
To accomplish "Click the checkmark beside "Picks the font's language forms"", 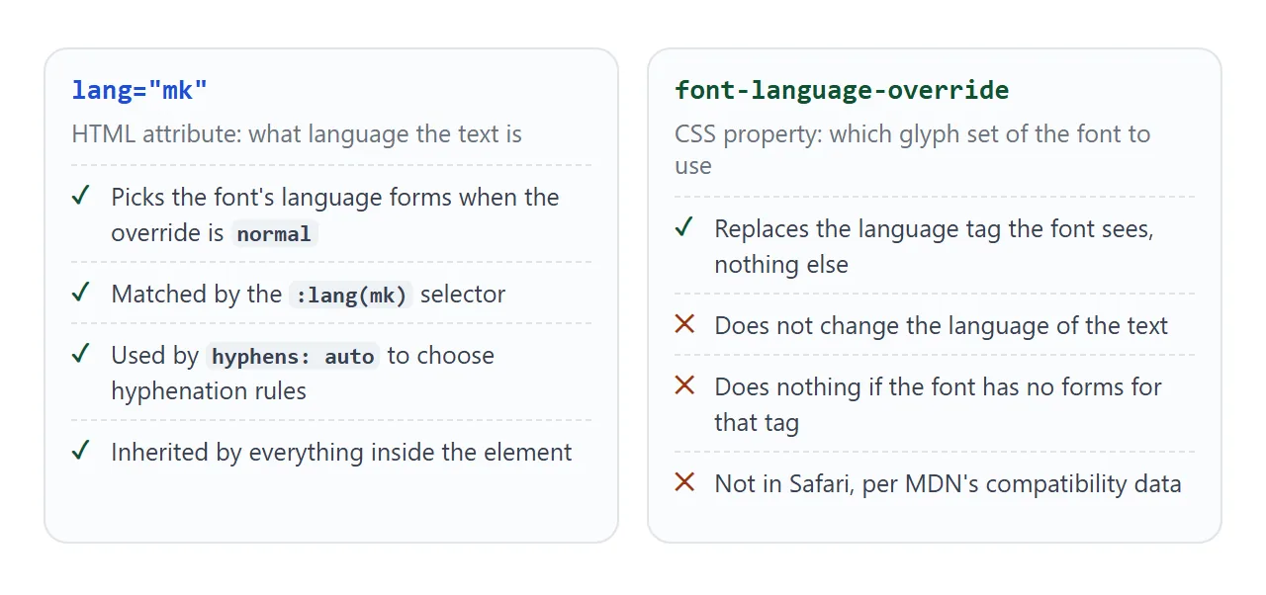I will (x=81, y=197).
